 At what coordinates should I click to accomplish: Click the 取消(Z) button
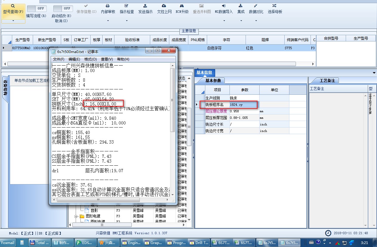click(61, 21)
